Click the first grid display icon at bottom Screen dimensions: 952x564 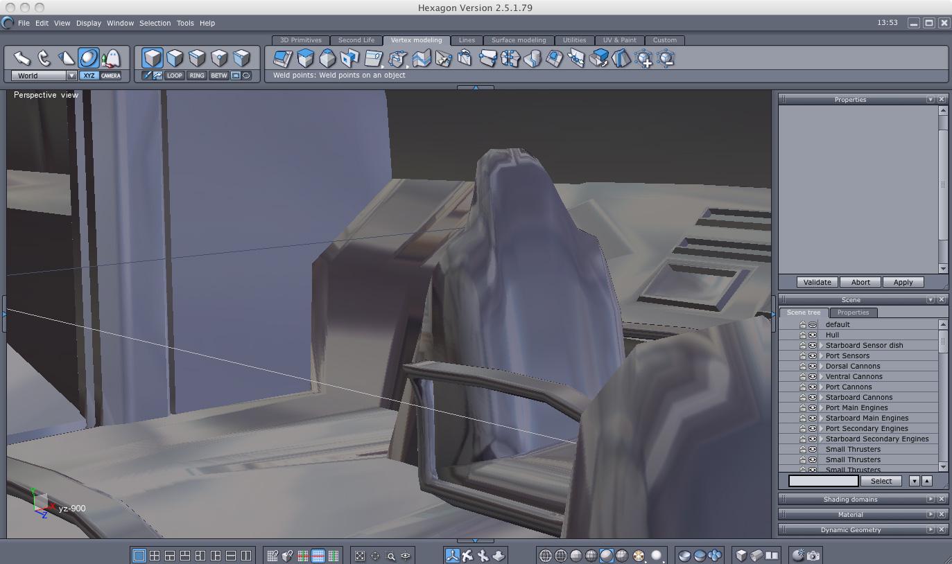[x=272, y=555]
